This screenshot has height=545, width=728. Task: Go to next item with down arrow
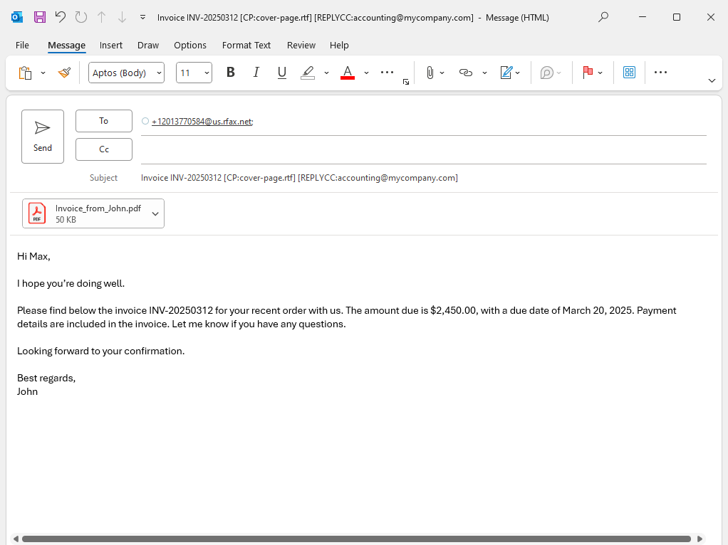coord(122,17)
